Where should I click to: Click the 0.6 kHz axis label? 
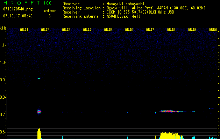pos(3,132)
